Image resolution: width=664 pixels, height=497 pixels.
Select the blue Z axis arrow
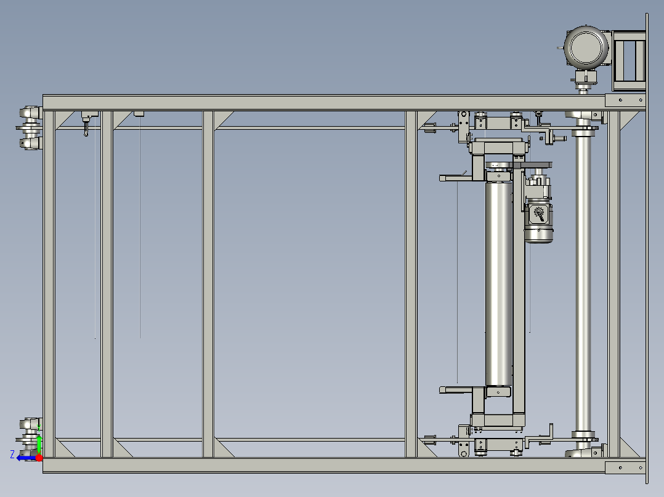click(x=25, y=458)
